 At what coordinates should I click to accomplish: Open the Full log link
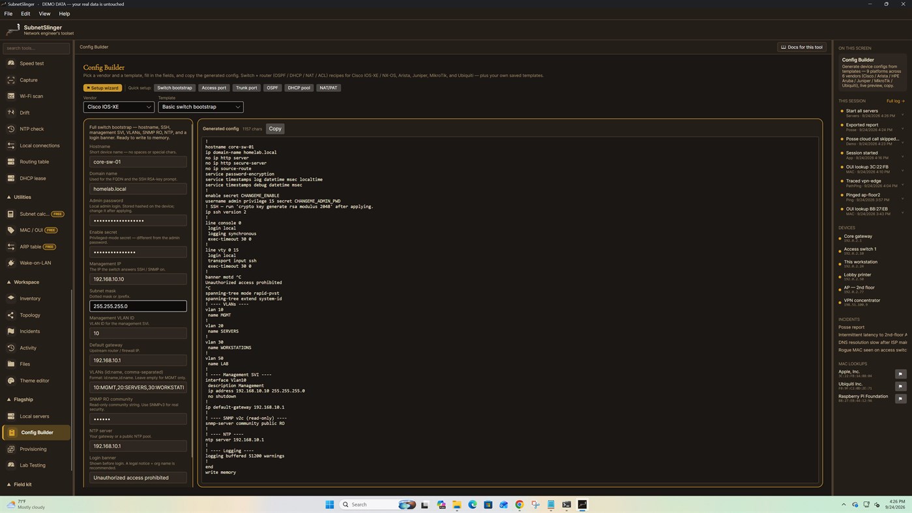coord(895,101)
